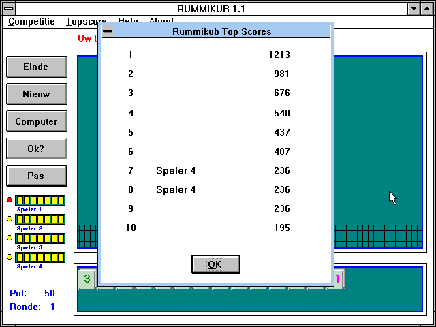The image size is (436, 327).
Task: Select the red indicator for Speler 1
Action: (10, 200)
